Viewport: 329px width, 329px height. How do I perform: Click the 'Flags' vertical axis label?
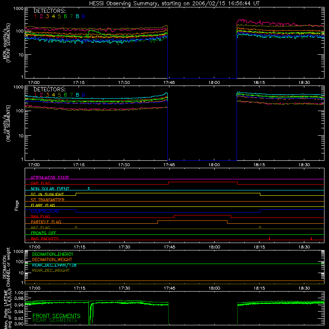pyautogui.click(x=17, y=205)
